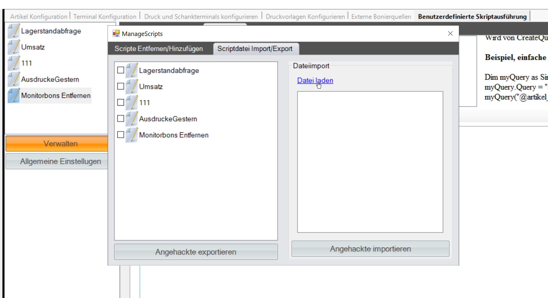Image resolution: width=548 pixels, height=298 pixels.
Task: Click the Datei laden link
Action: [315, 80]
